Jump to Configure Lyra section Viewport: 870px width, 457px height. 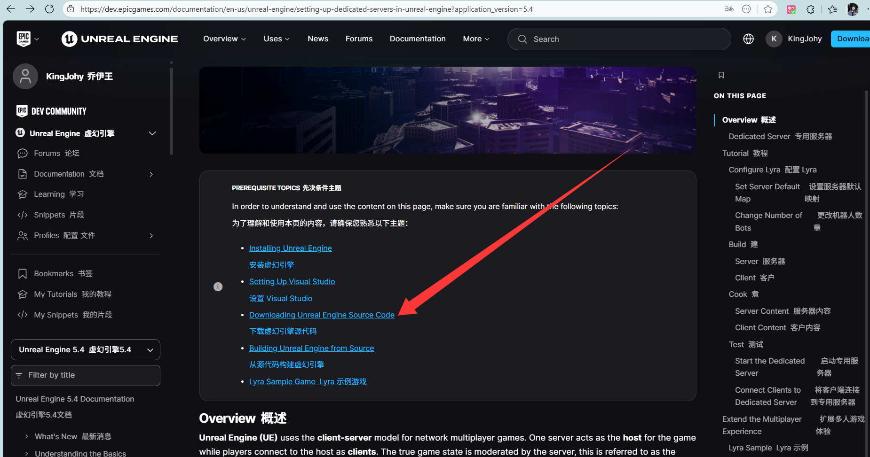(x=772, y=170)
